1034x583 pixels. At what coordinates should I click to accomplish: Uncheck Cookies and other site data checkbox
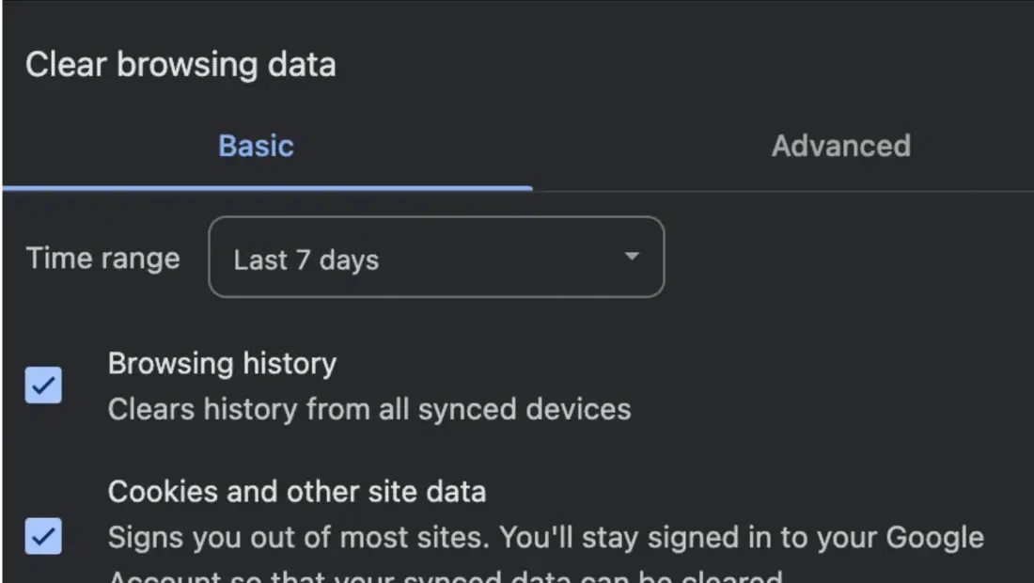pyautogui.click(x=43, y=536)
